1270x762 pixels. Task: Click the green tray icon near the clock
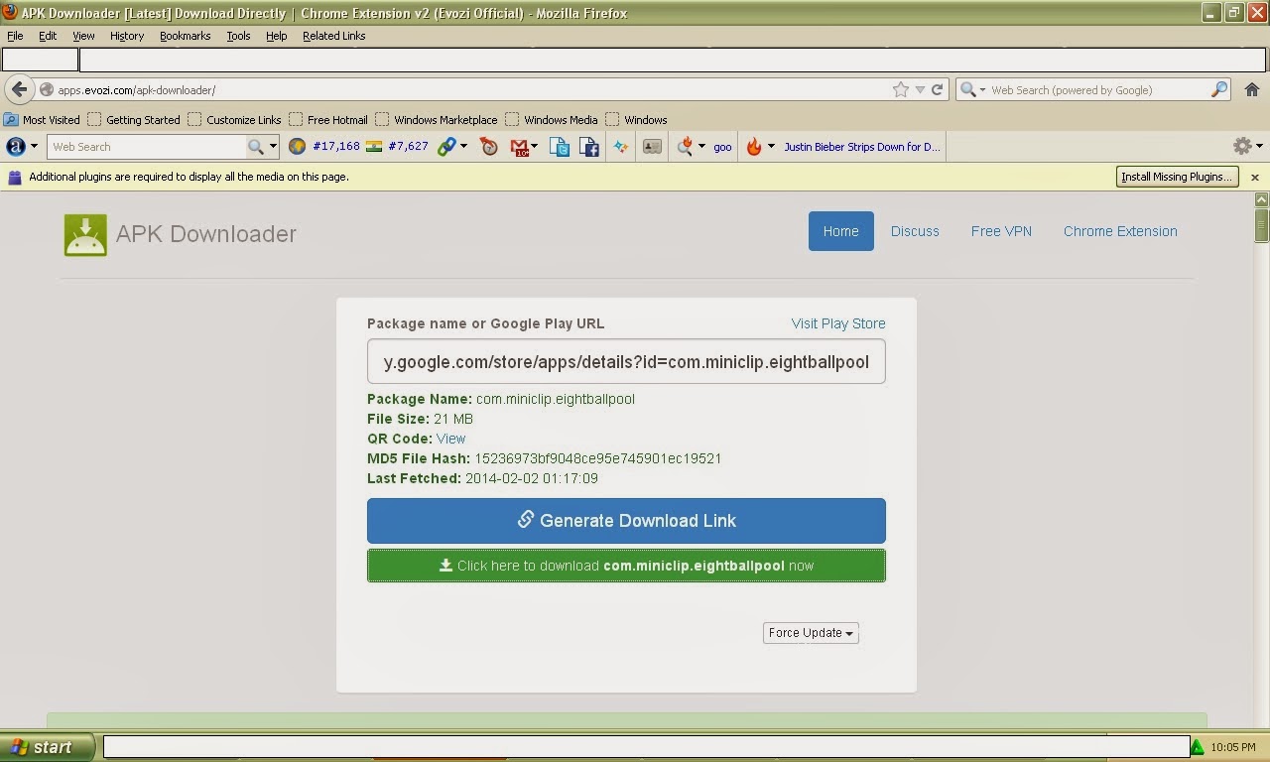pos(1198,747)
